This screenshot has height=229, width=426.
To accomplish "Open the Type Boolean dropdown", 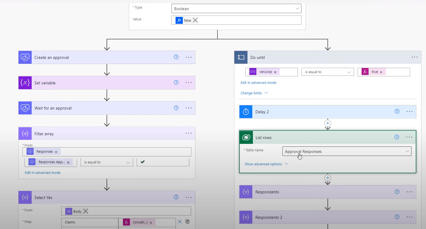I will (x=236, y=9).
